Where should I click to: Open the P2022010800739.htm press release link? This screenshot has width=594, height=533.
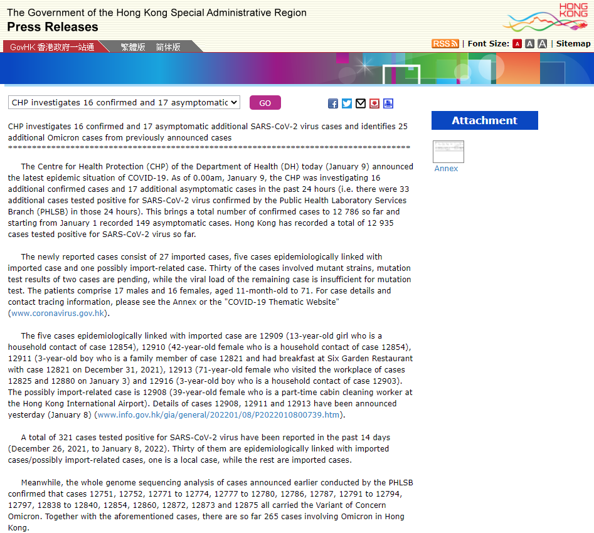(x=218, y=415)
